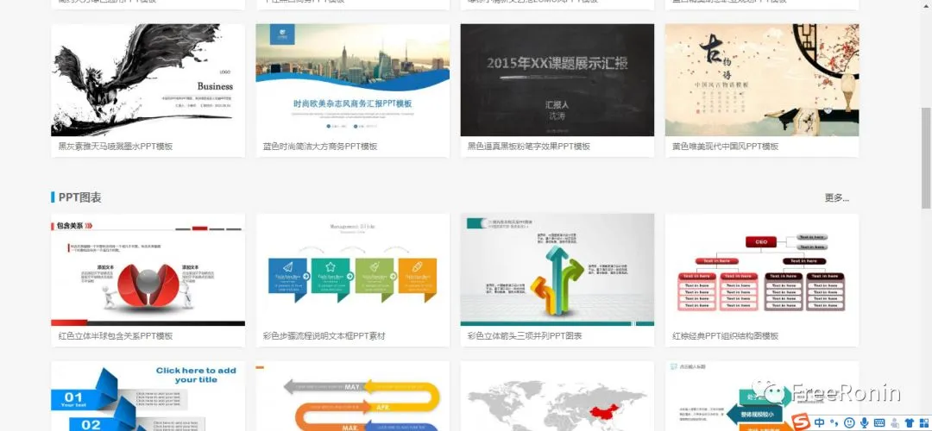
Task: Open the Sogou soft keyboard icon
Action: 879,422
